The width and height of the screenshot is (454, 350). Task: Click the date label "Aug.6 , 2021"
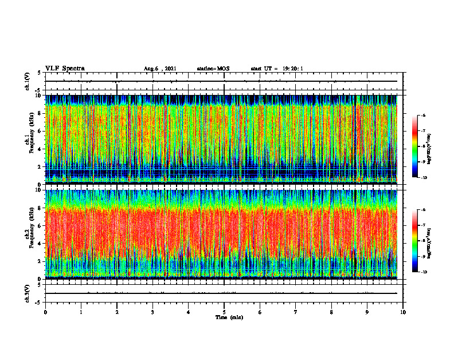pyautogui.click(x=160, y=69)
